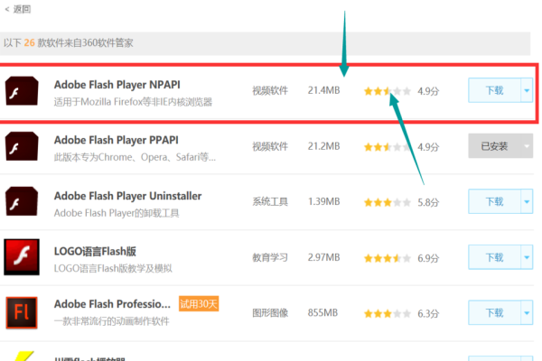The width and height of the screenshot is (542, 361).
Task: Click the 以下 26 款软件来自360软件管家 header
Action: (69, 42)
